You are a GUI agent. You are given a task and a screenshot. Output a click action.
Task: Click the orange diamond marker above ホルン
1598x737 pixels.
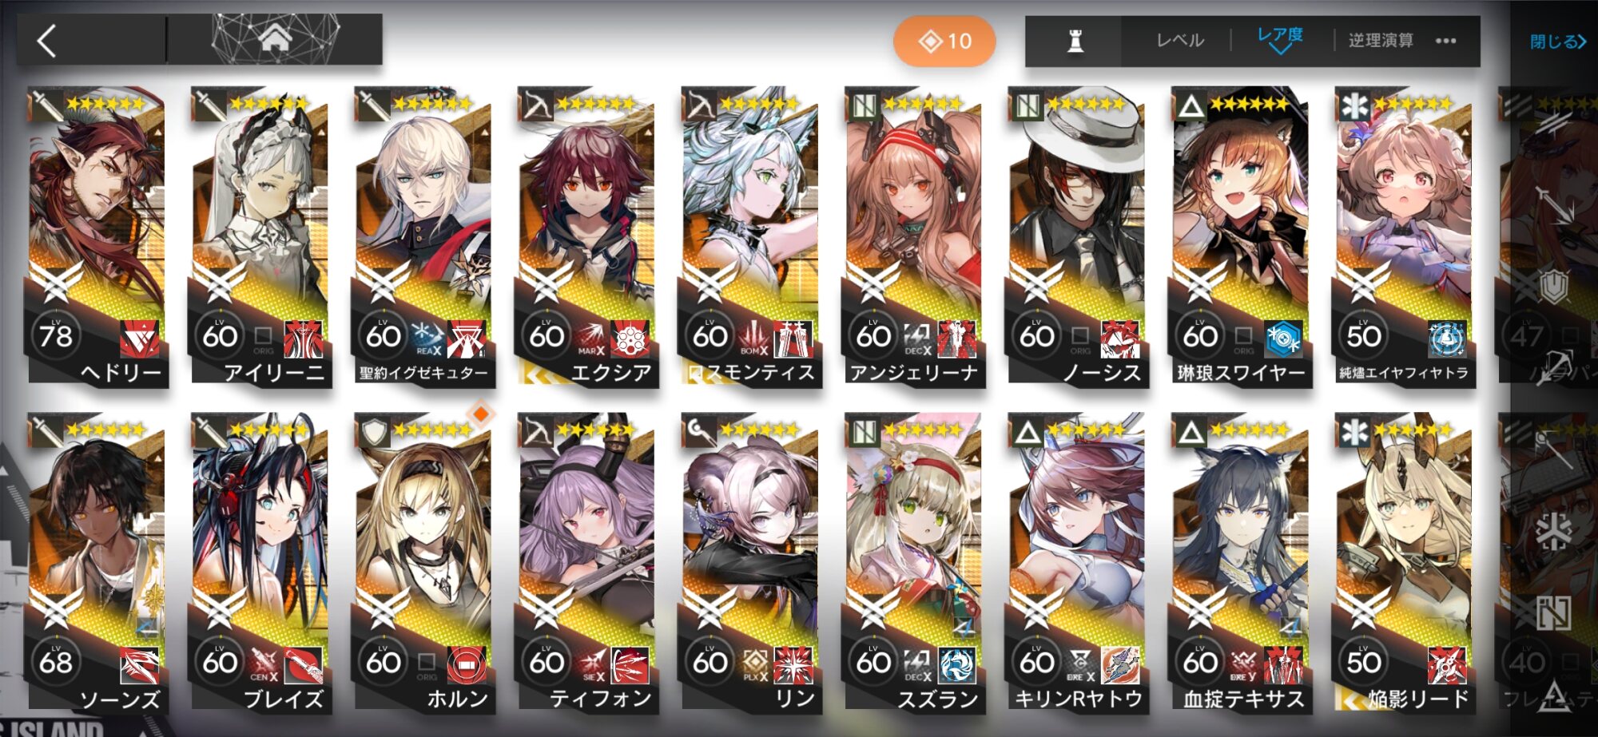pos(480,414)
